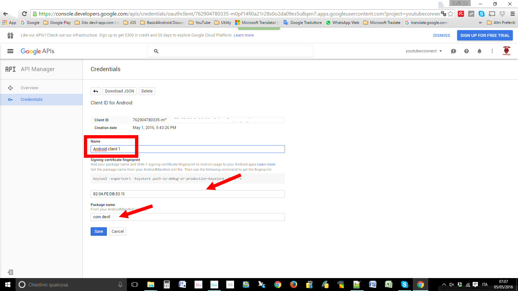
Task: Open the Google bookmark
Action: 30,23
